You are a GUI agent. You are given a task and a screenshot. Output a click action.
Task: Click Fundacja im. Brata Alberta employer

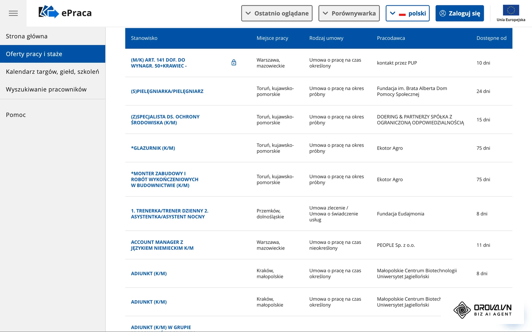tap(412, 91)
